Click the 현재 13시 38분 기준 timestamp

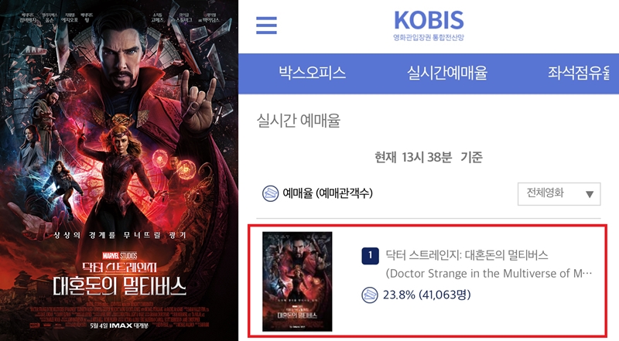[429, 157]
